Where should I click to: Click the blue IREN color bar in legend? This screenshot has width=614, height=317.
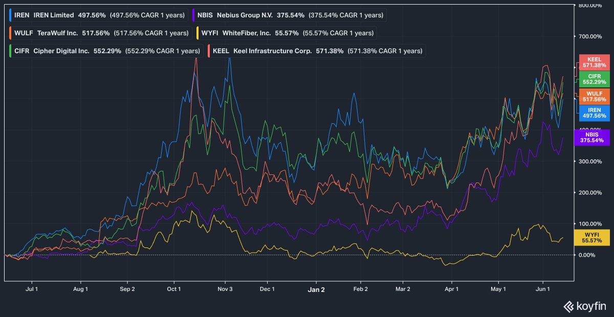pyautogui.click(x=11, y=15)
